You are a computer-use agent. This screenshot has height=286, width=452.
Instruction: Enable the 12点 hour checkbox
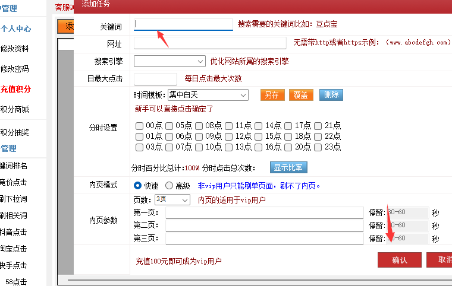[x=228, y=136]
